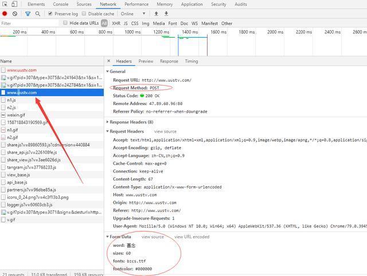This screenshot has height=276, width=367.
Task: Expand the Response Headers (8) section
Action: click(x=107, y=122)
